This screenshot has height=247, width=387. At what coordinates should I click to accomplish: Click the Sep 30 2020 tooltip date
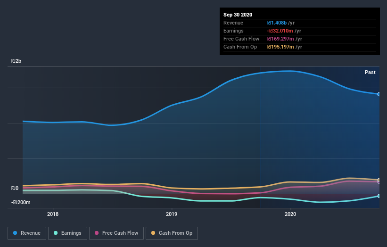point(238,15)
